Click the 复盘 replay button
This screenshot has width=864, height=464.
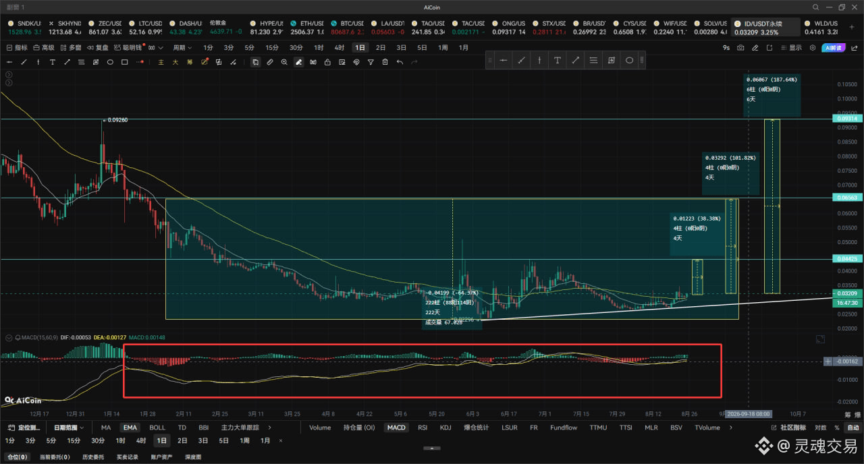[97, 48]
